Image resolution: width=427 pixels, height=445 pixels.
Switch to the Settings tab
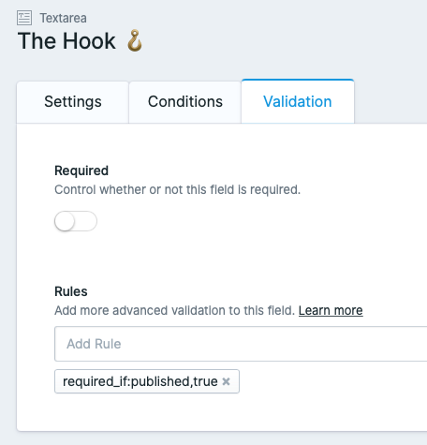click(73, 102)
